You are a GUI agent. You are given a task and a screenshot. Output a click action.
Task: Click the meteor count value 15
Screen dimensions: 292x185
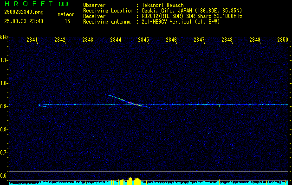tap(68, 21)
